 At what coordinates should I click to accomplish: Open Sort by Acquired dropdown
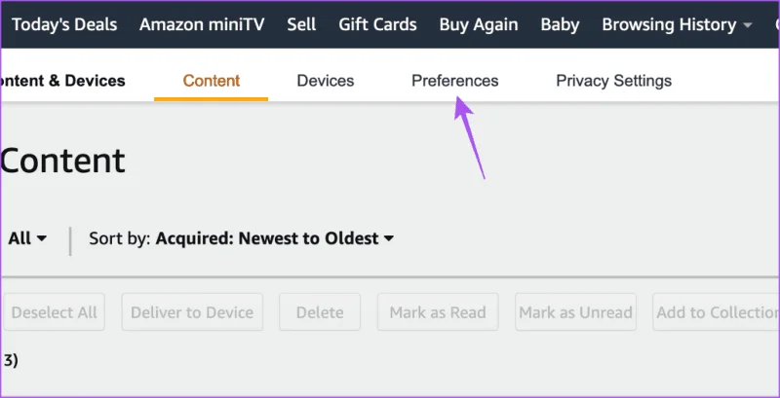[x=275, y=238]
